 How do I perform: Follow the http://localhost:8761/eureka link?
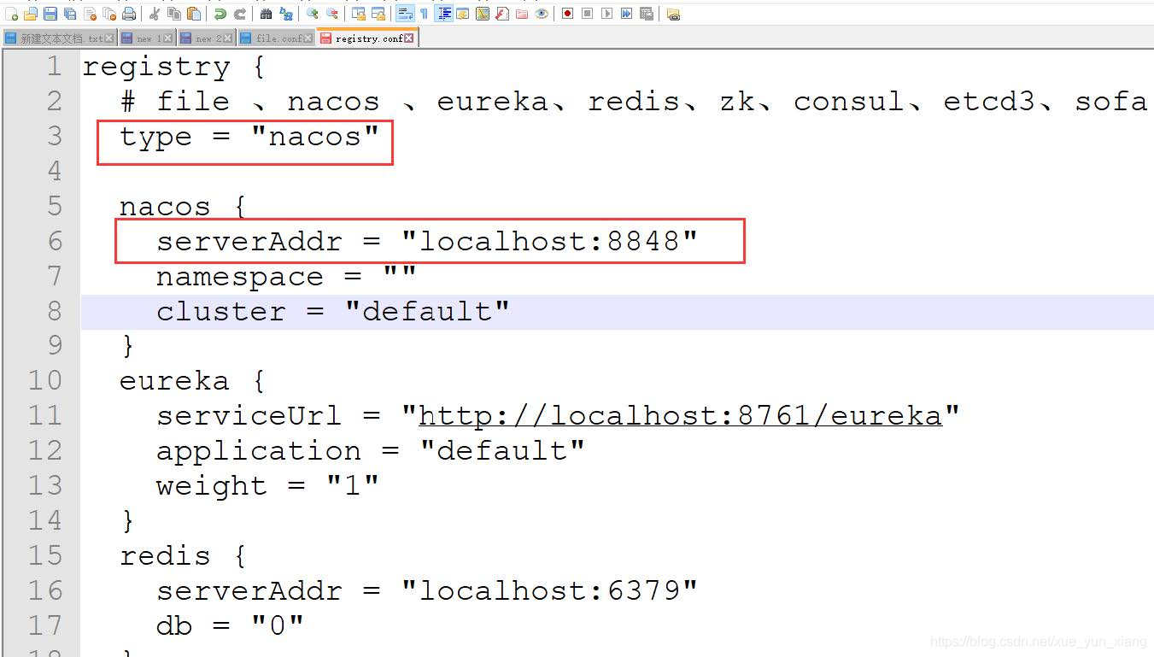click(x=680, y=416)
